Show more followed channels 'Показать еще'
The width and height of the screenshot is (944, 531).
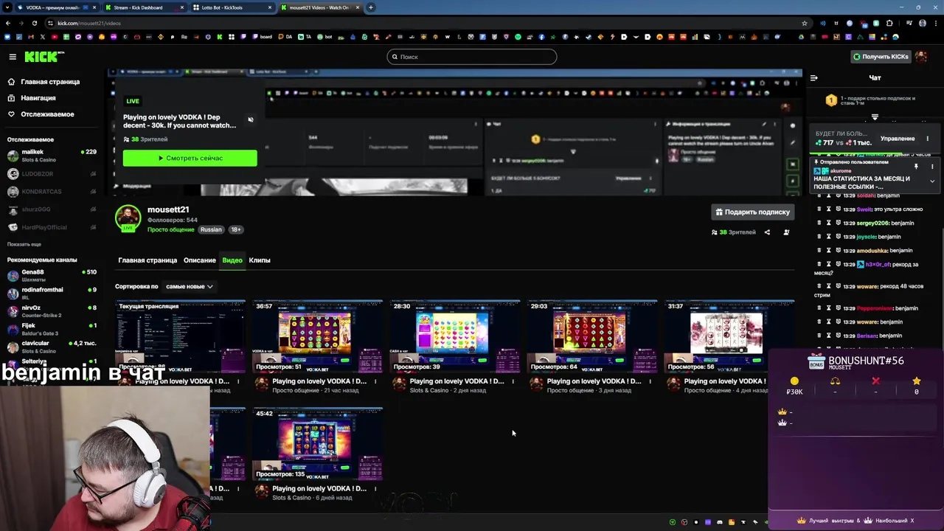24,244
